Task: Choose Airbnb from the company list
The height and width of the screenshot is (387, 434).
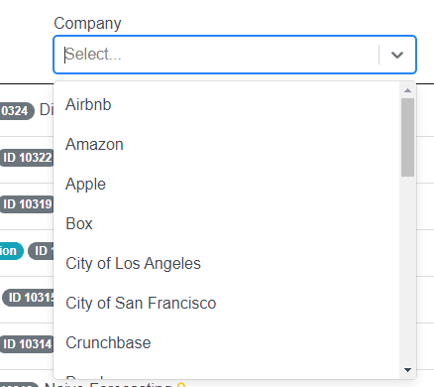Action: point(226,105)
